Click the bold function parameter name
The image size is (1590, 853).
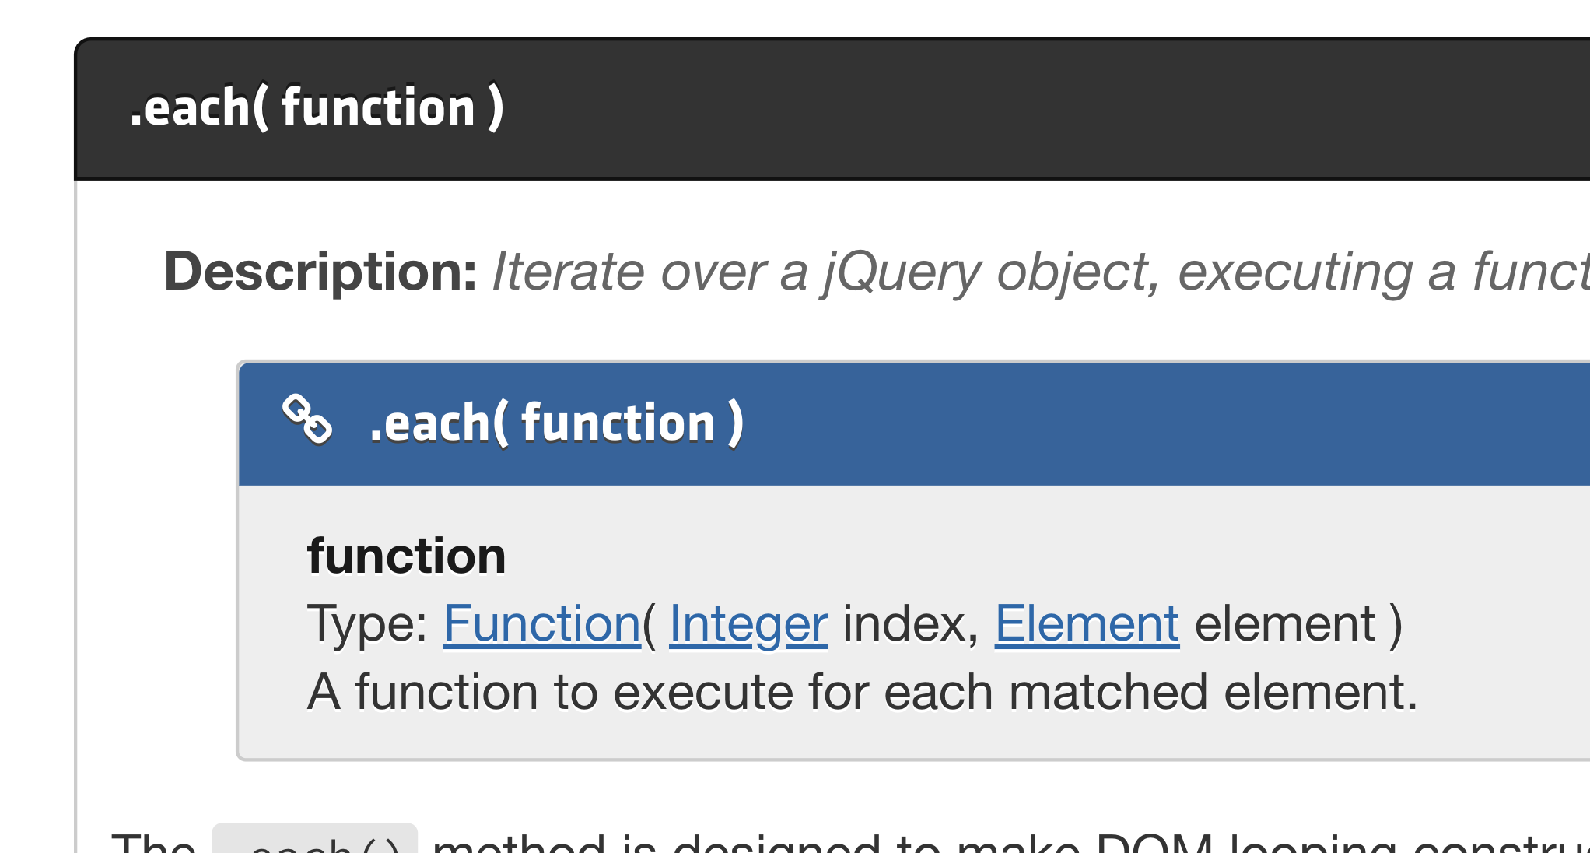pos(407,554)
